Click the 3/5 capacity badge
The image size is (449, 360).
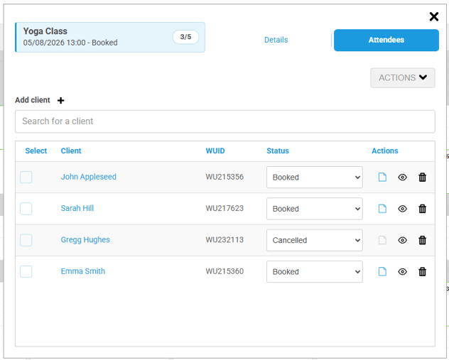pos(185,37)
